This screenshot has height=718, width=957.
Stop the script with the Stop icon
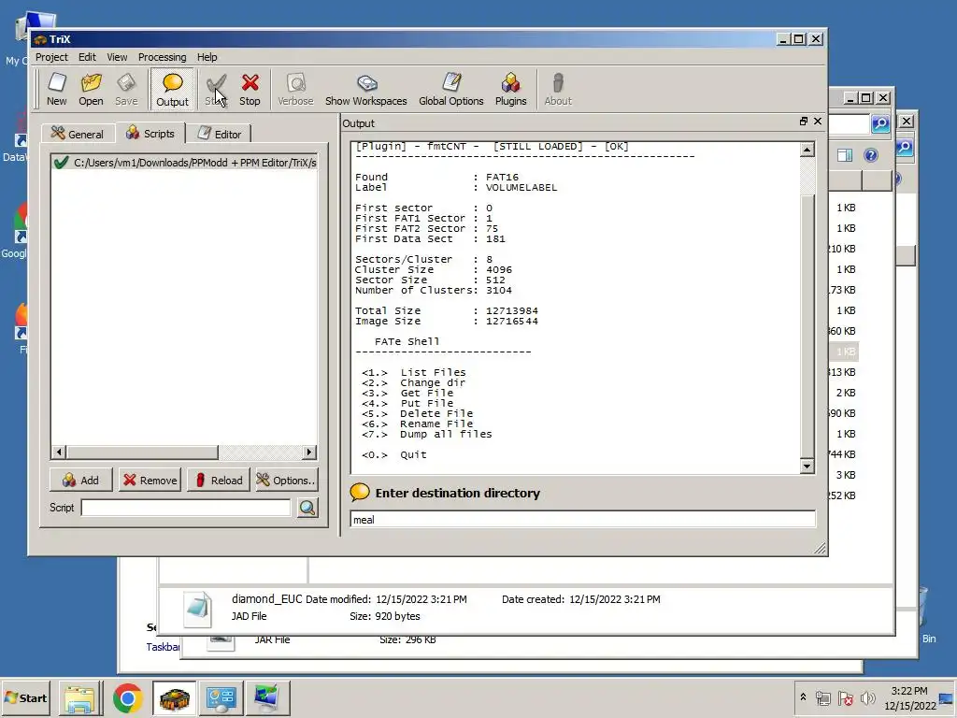[250, 89]
